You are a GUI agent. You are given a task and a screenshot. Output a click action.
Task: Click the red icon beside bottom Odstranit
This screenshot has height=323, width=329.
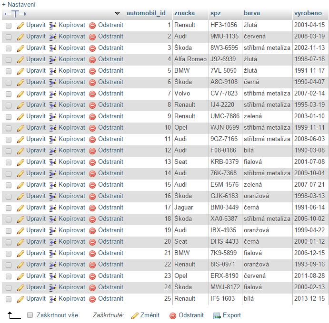173,315
